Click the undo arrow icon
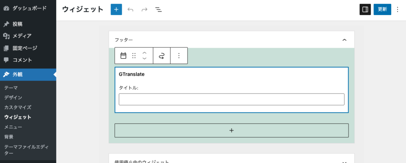 130,9
